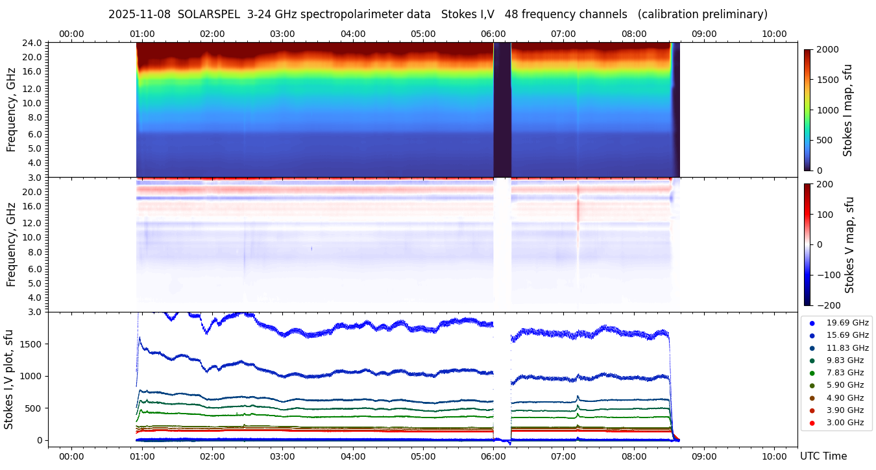
Task: Click the 'Stokes V map, sfu' colorbar label
Action: click(x=849, y=244)
